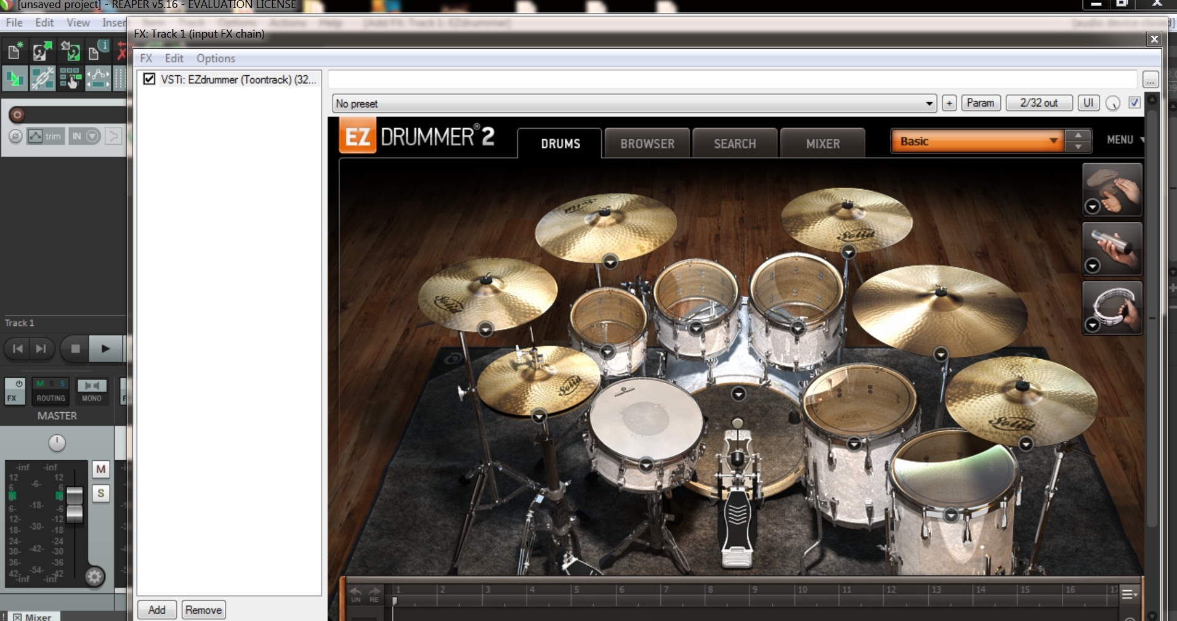
Task: Open the master track settings gear
Action: tap(94, 577)
